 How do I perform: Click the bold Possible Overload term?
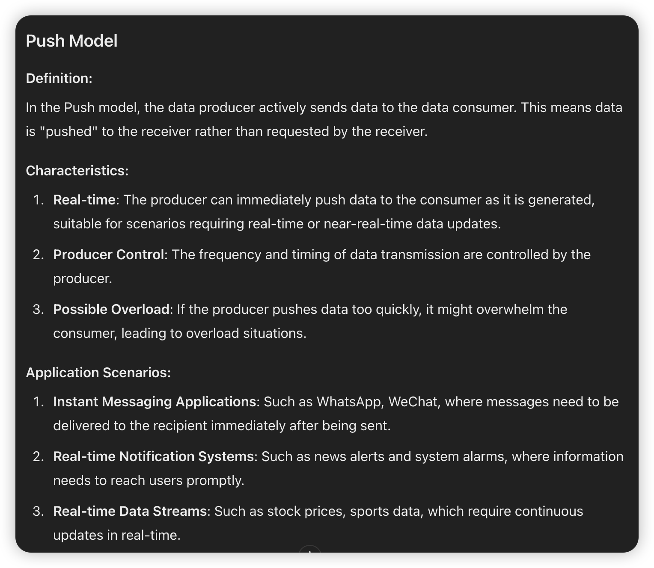[x=111, y=309]
